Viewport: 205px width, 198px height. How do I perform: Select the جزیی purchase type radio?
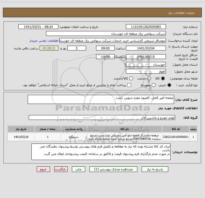[x=169, y=85]
